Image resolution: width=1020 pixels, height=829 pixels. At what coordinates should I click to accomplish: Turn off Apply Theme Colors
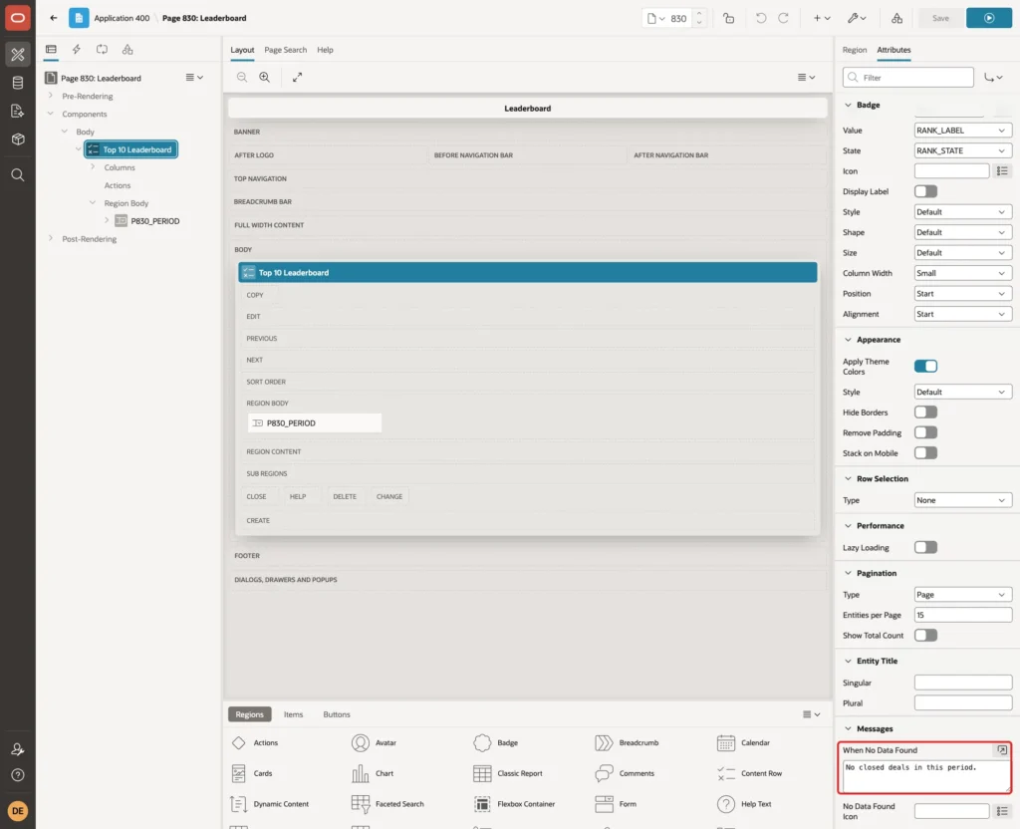[x=925, y=366]
